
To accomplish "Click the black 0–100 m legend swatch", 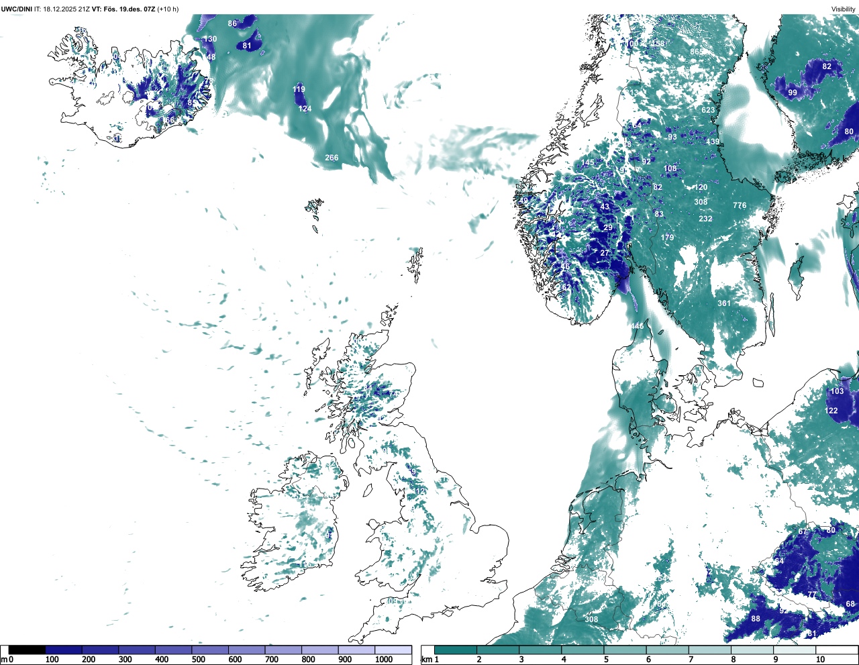I will point(28,650).
